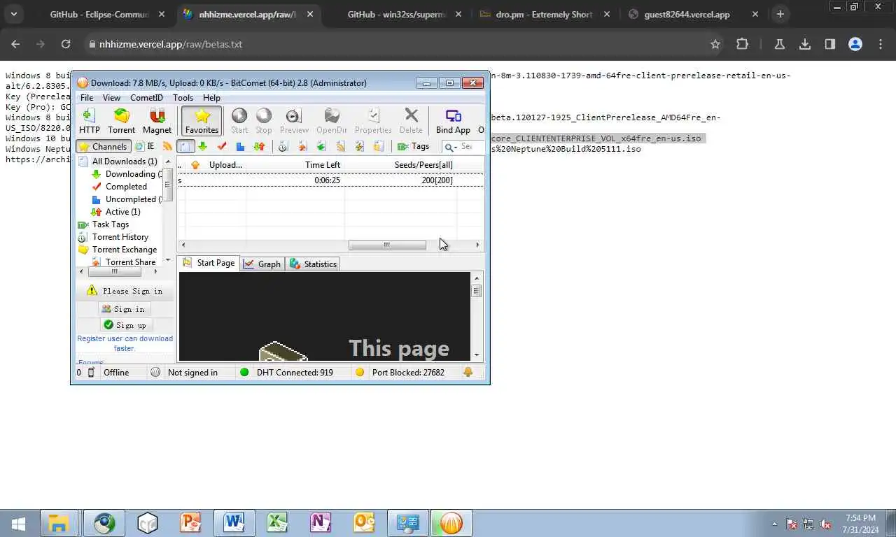Screen dimensions: 896x537
Task: Open the Tools menu in BitComet
Action: point(183,98)
